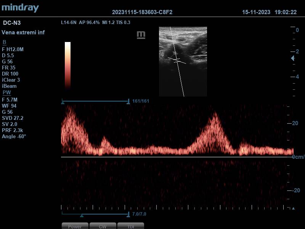
Task: Click the color map gradient bar
Action: point(67,65)
